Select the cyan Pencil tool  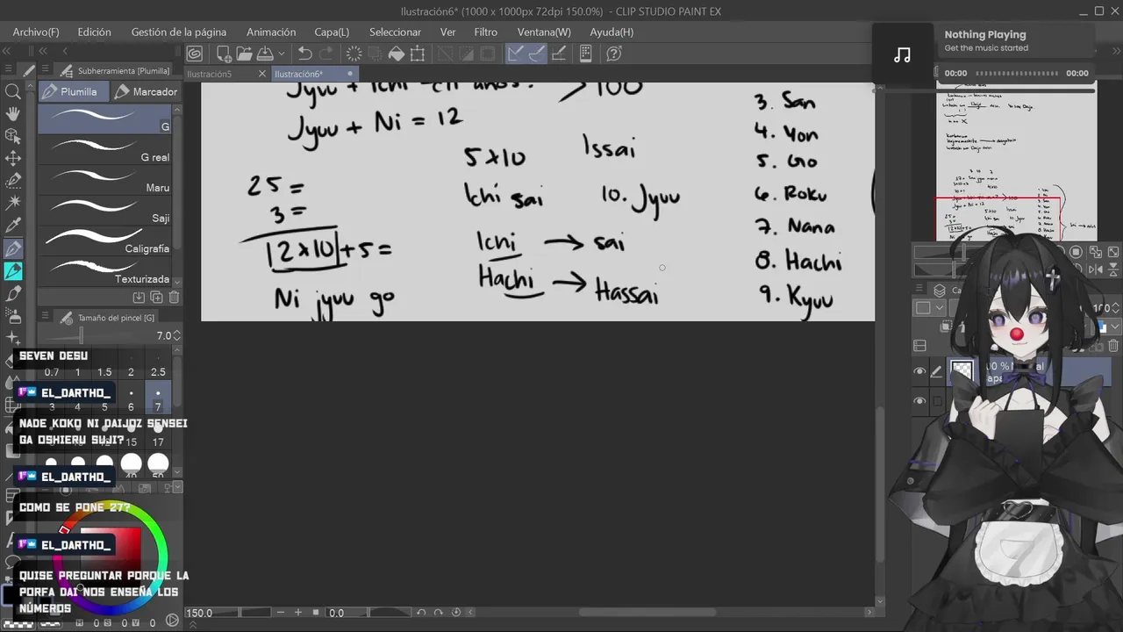click(13, 271)
